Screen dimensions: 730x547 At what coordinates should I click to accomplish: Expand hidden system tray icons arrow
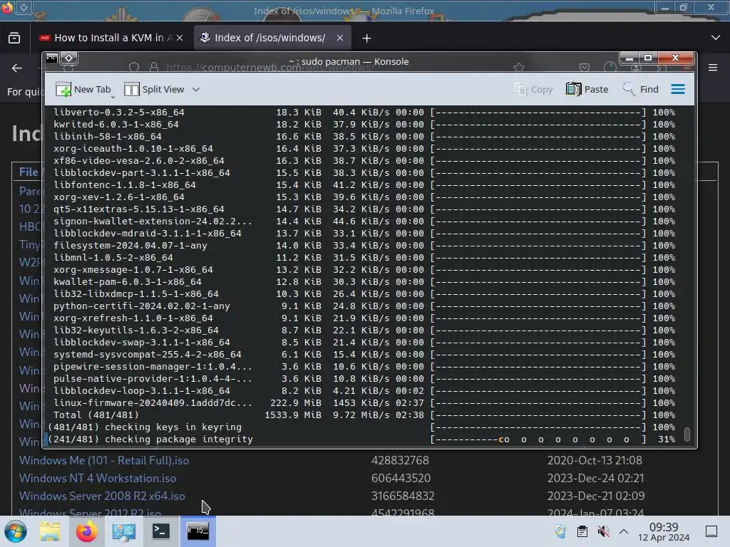(624, 531)
